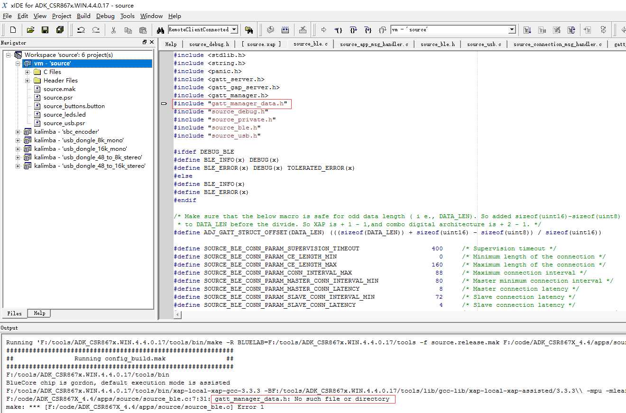Click the Find in Files icon

249,30
